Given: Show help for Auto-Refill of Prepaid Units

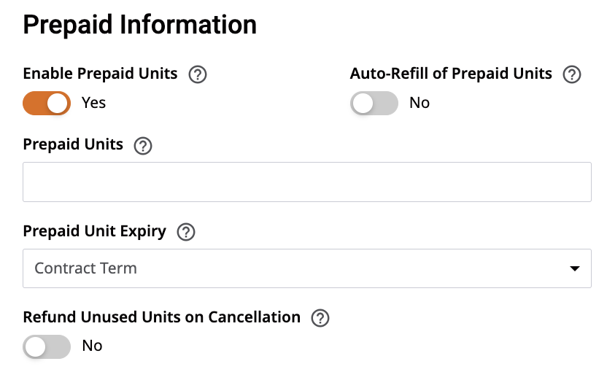Looking at the screenshot, I should click(572, 74).
